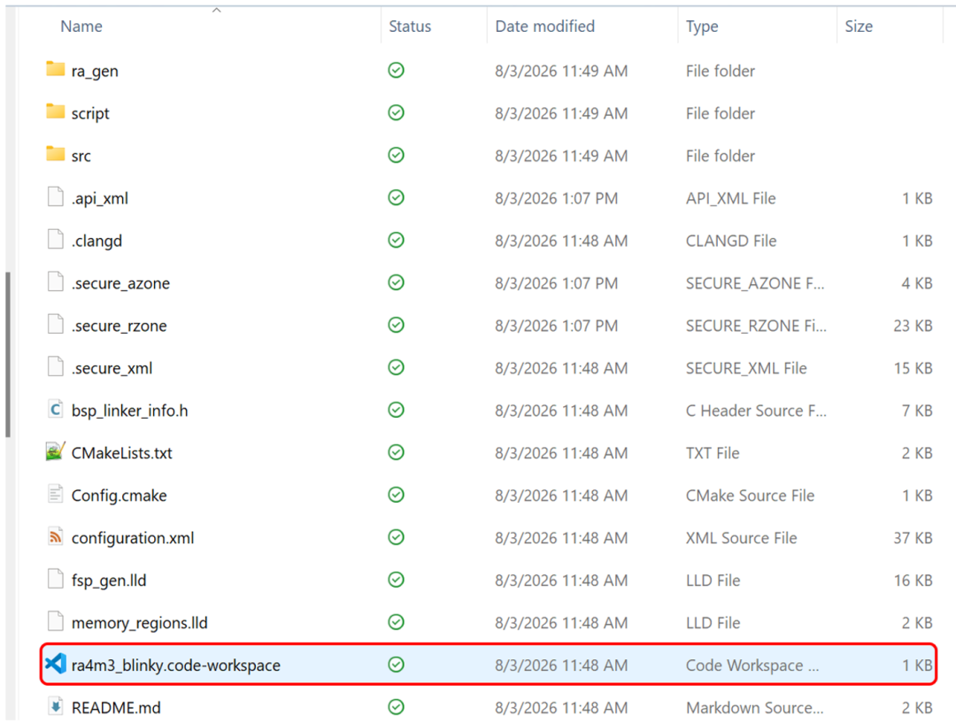
Task: Select the ra_gen folder name
Action: click(95, 71)
